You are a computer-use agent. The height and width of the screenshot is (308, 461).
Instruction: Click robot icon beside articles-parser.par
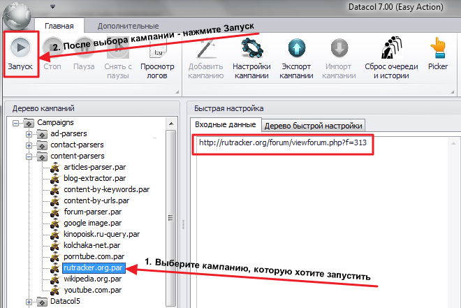click(x=55, y=168)
